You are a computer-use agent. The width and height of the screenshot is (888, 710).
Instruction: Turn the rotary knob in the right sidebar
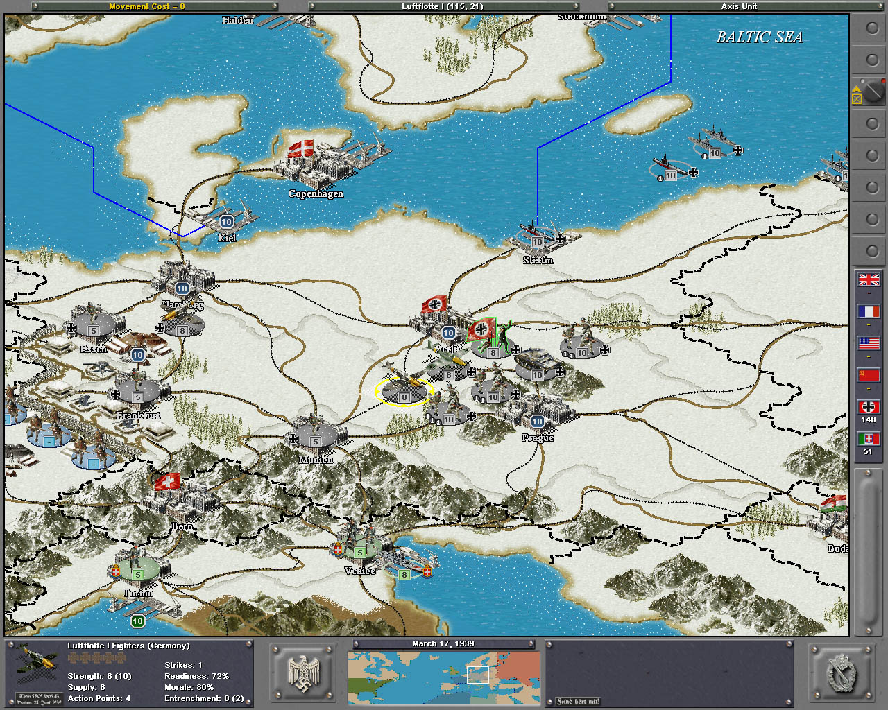pyautogui.click(x=871, y=91)
